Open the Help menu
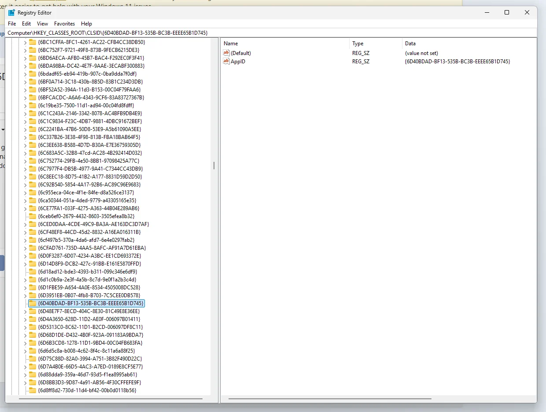 pyautogui.click(x=87, y=24)
